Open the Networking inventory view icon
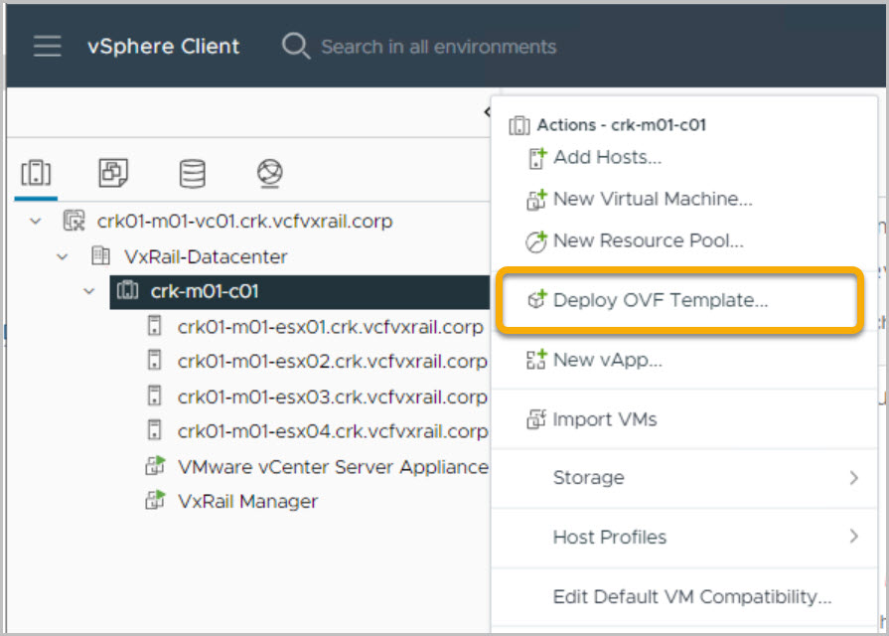 [269, 174]
